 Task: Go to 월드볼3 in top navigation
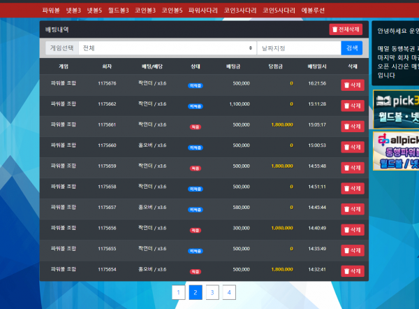tap(119, 11)
